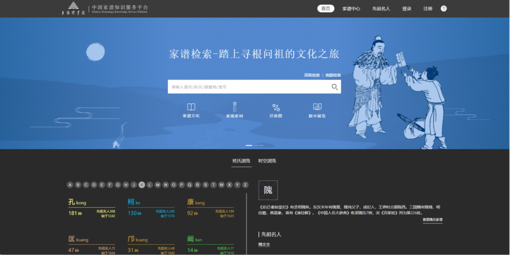Select letter Z in surname index
The image size is (510, 255).
pos(245,185)
